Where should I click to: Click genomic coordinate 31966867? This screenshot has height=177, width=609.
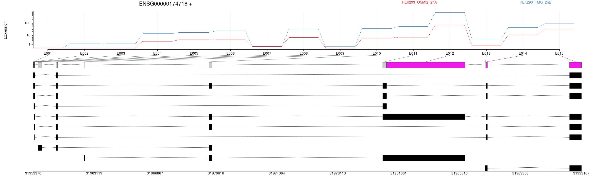click(155, 173)
